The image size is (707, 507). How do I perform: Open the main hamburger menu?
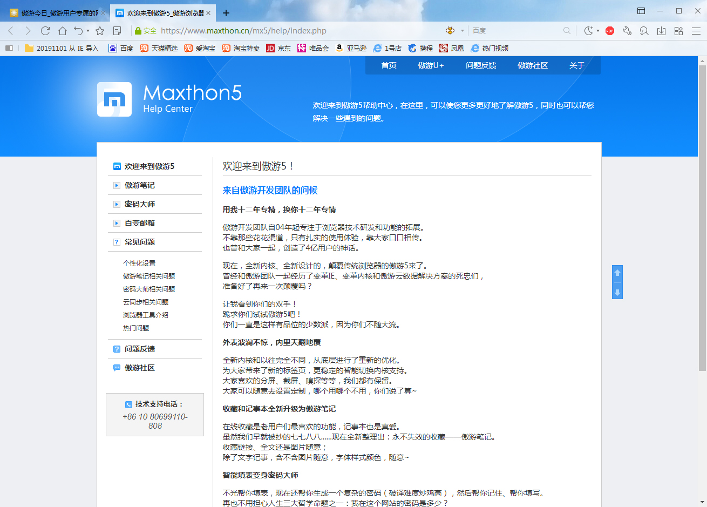click(x=697, y=31)
